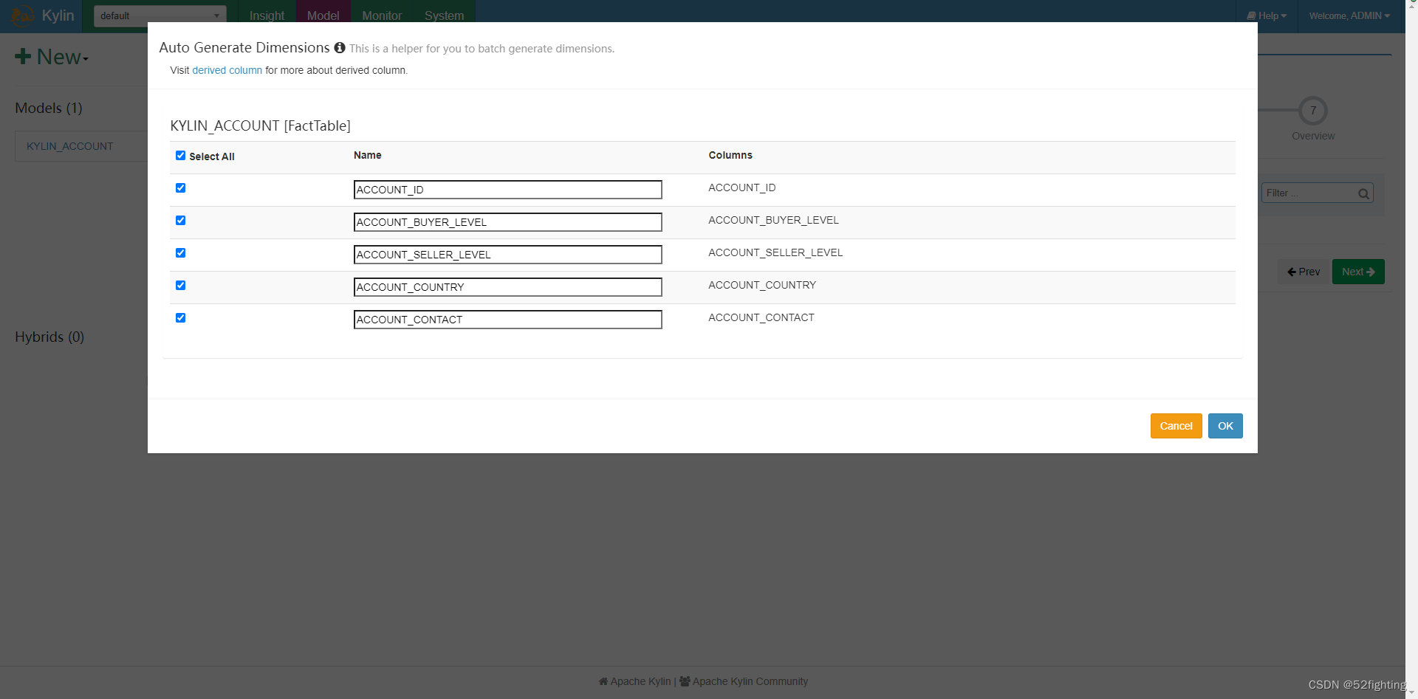
Task: Click the ACCOUNT_ID column text
Action: [x=741, y=187]
